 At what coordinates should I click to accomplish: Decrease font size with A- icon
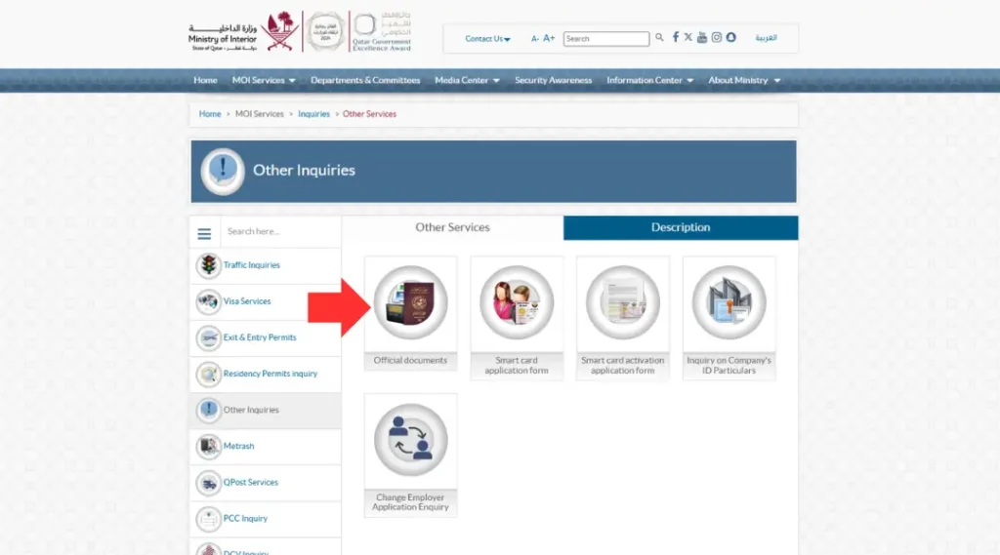[x=535, y=39]
